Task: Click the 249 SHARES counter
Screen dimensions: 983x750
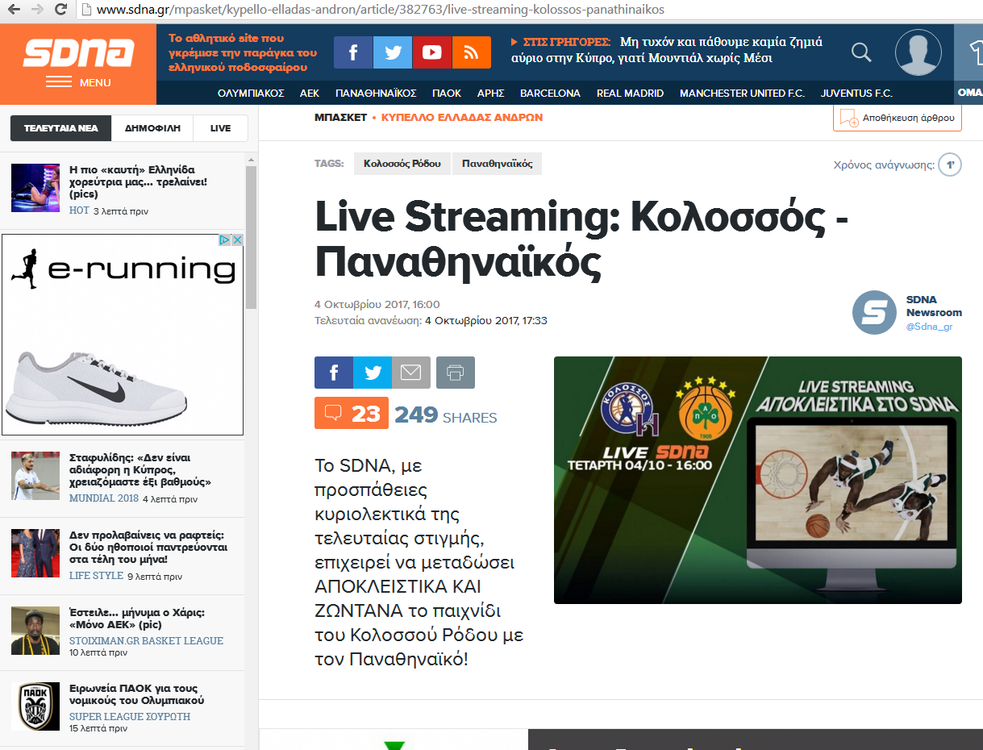Action: [446, 415]
